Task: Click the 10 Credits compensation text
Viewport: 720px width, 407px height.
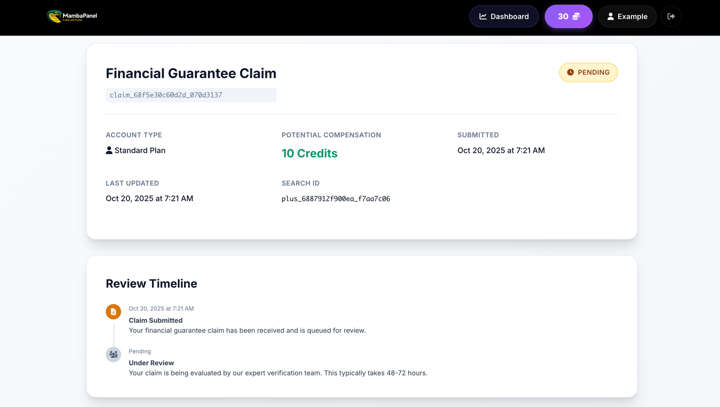Action: (310, 153)
